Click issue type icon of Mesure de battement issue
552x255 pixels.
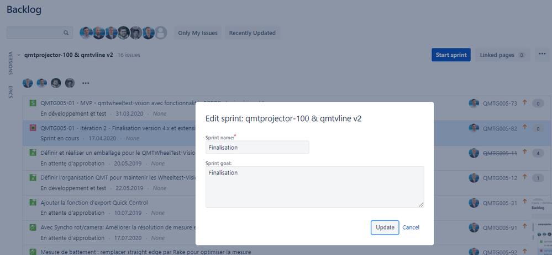[x=33, y=252]
